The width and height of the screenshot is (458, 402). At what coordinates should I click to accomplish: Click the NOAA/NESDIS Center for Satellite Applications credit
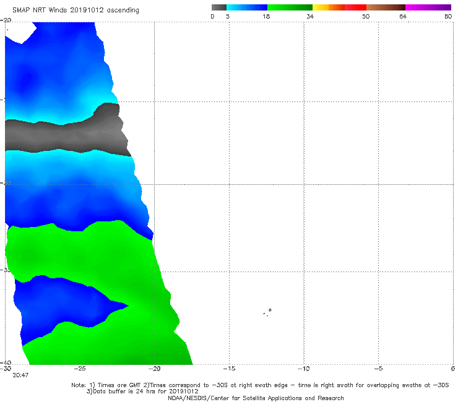(x=256, y=398)
